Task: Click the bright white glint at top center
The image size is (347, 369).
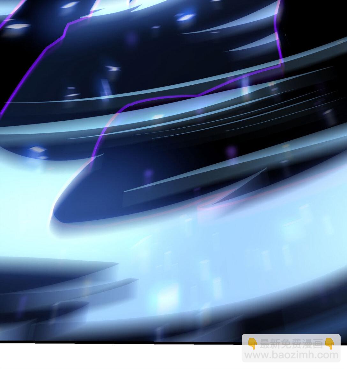Action: pyautogui.click(x=185, y=17)
